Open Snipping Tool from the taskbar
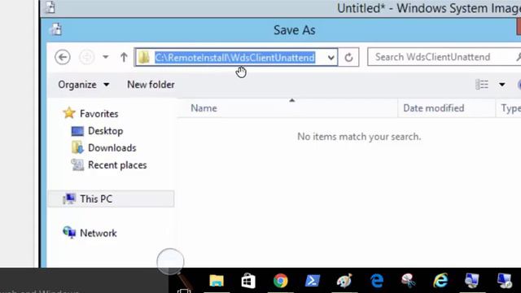 (409, 281)
